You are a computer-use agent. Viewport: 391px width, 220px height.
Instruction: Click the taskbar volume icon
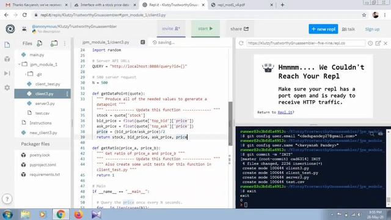pyautogui.click(x=359, y=215)
